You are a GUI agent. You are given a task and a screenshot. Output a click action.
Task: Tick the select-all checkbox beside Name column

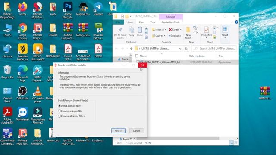pos(137,56)
